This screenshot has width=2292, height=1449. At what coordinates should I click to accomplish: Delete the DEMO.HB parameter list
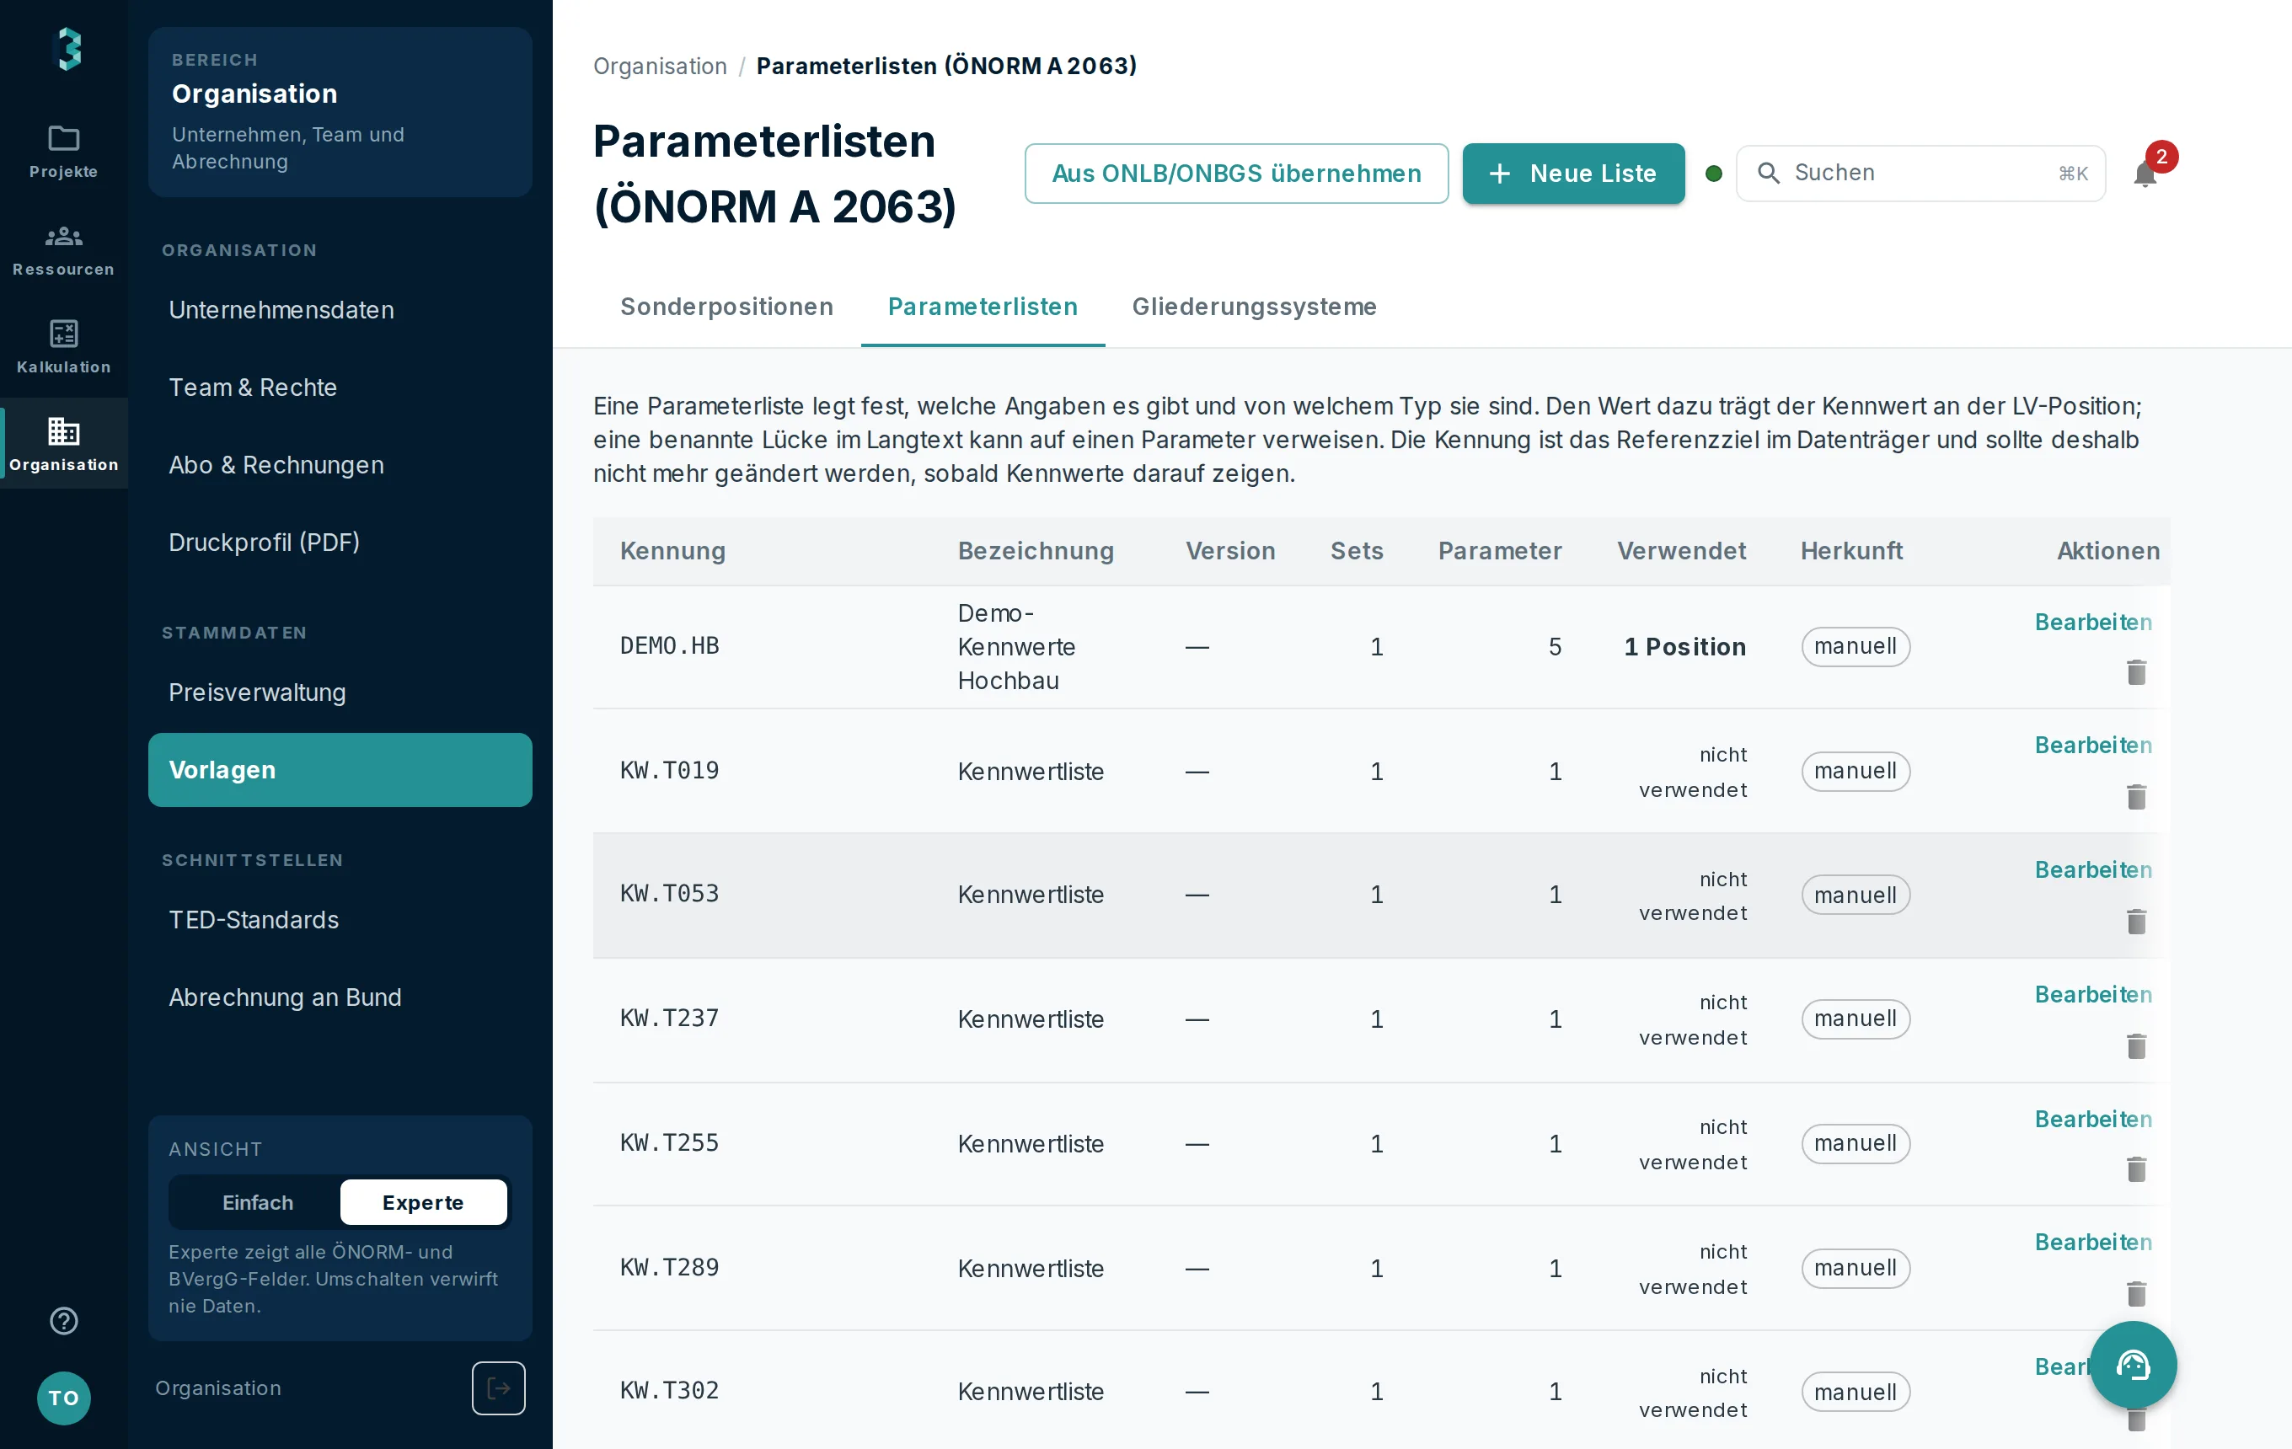(x=2137, y=671)
